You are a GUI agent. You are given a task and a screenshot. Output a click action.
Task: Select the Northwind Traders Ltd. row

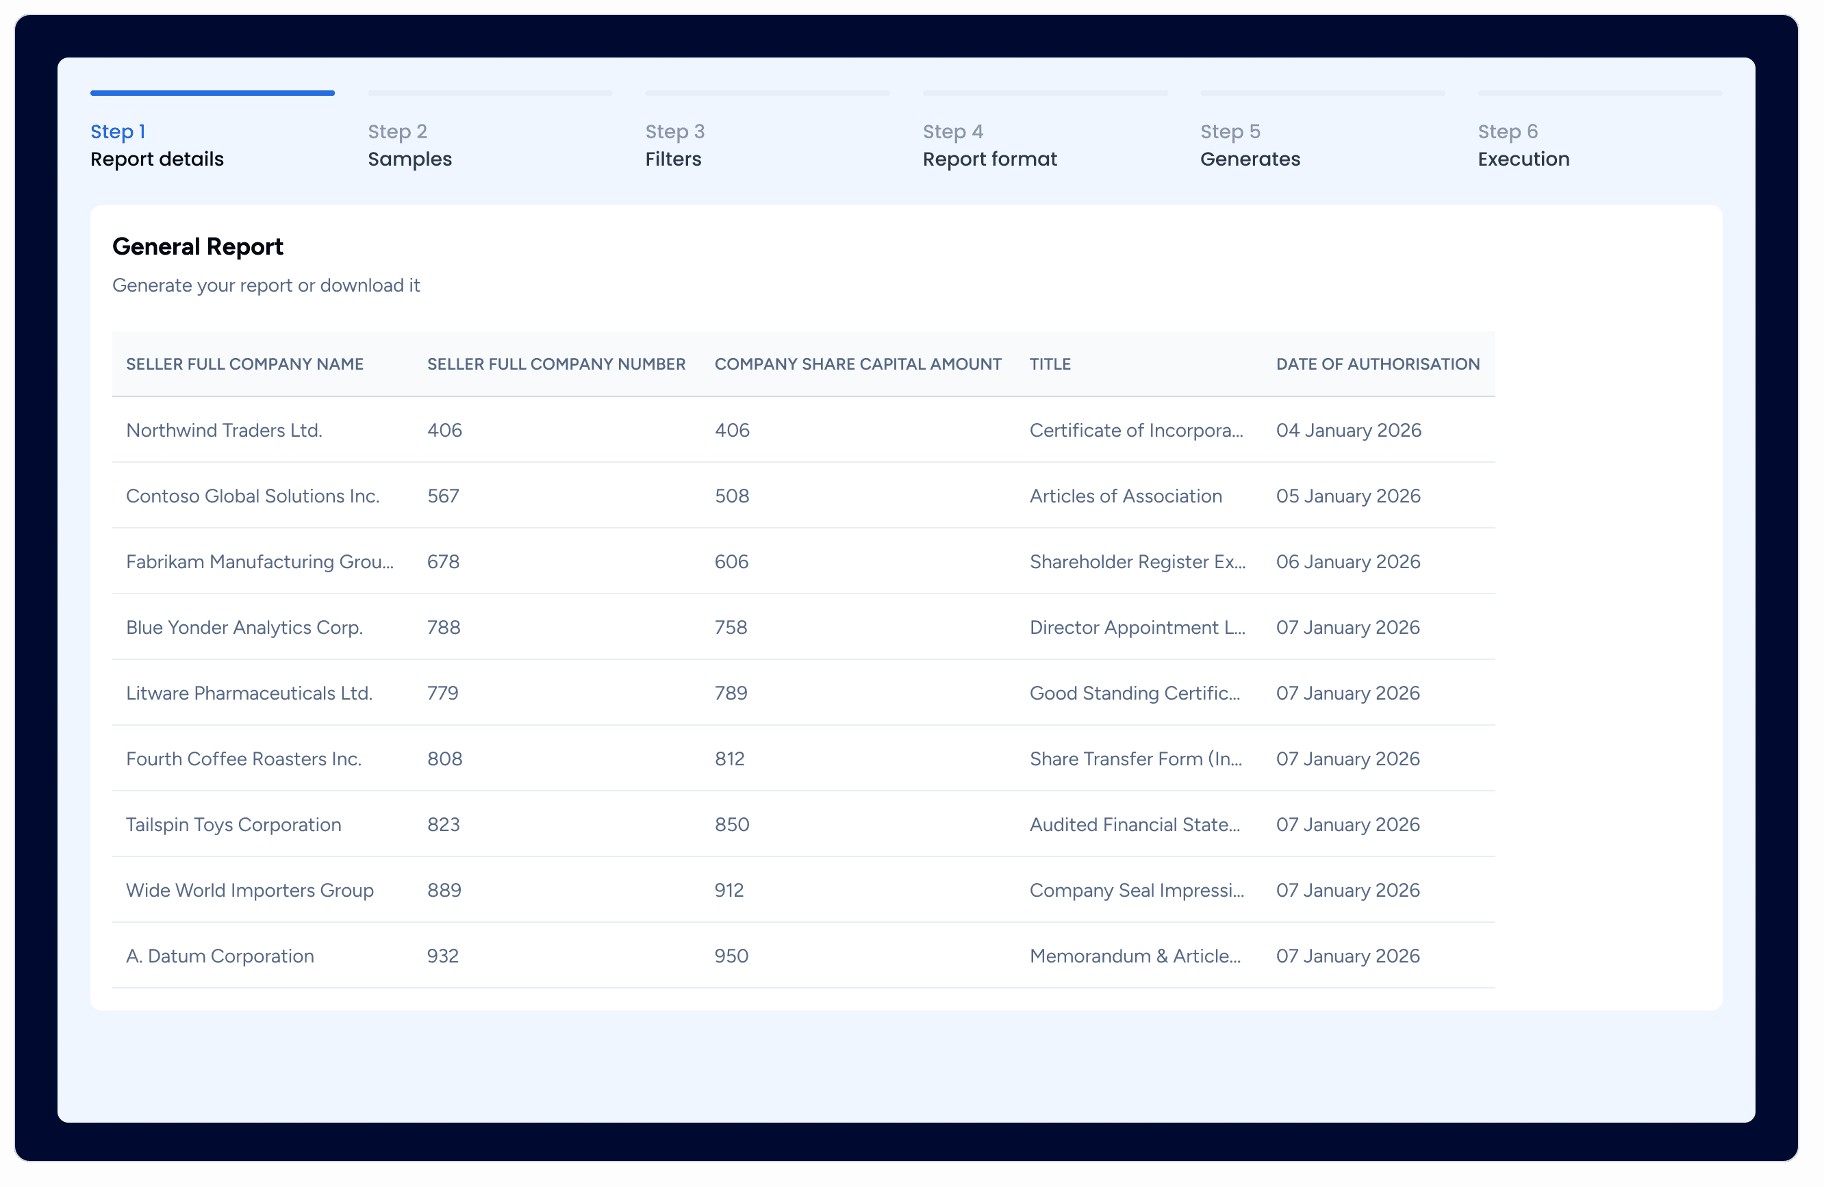[224, 430]
